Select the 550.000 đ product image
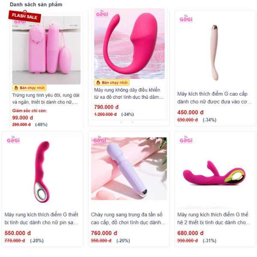 point(42,172)
